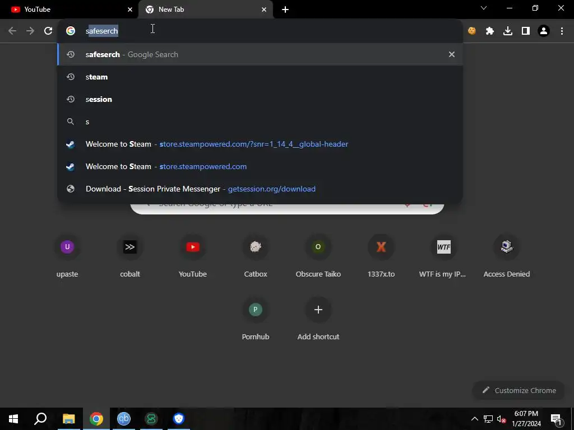Screen dimensions: 574x430
Task: Open the tab search chevron
Action: [484, 8]
